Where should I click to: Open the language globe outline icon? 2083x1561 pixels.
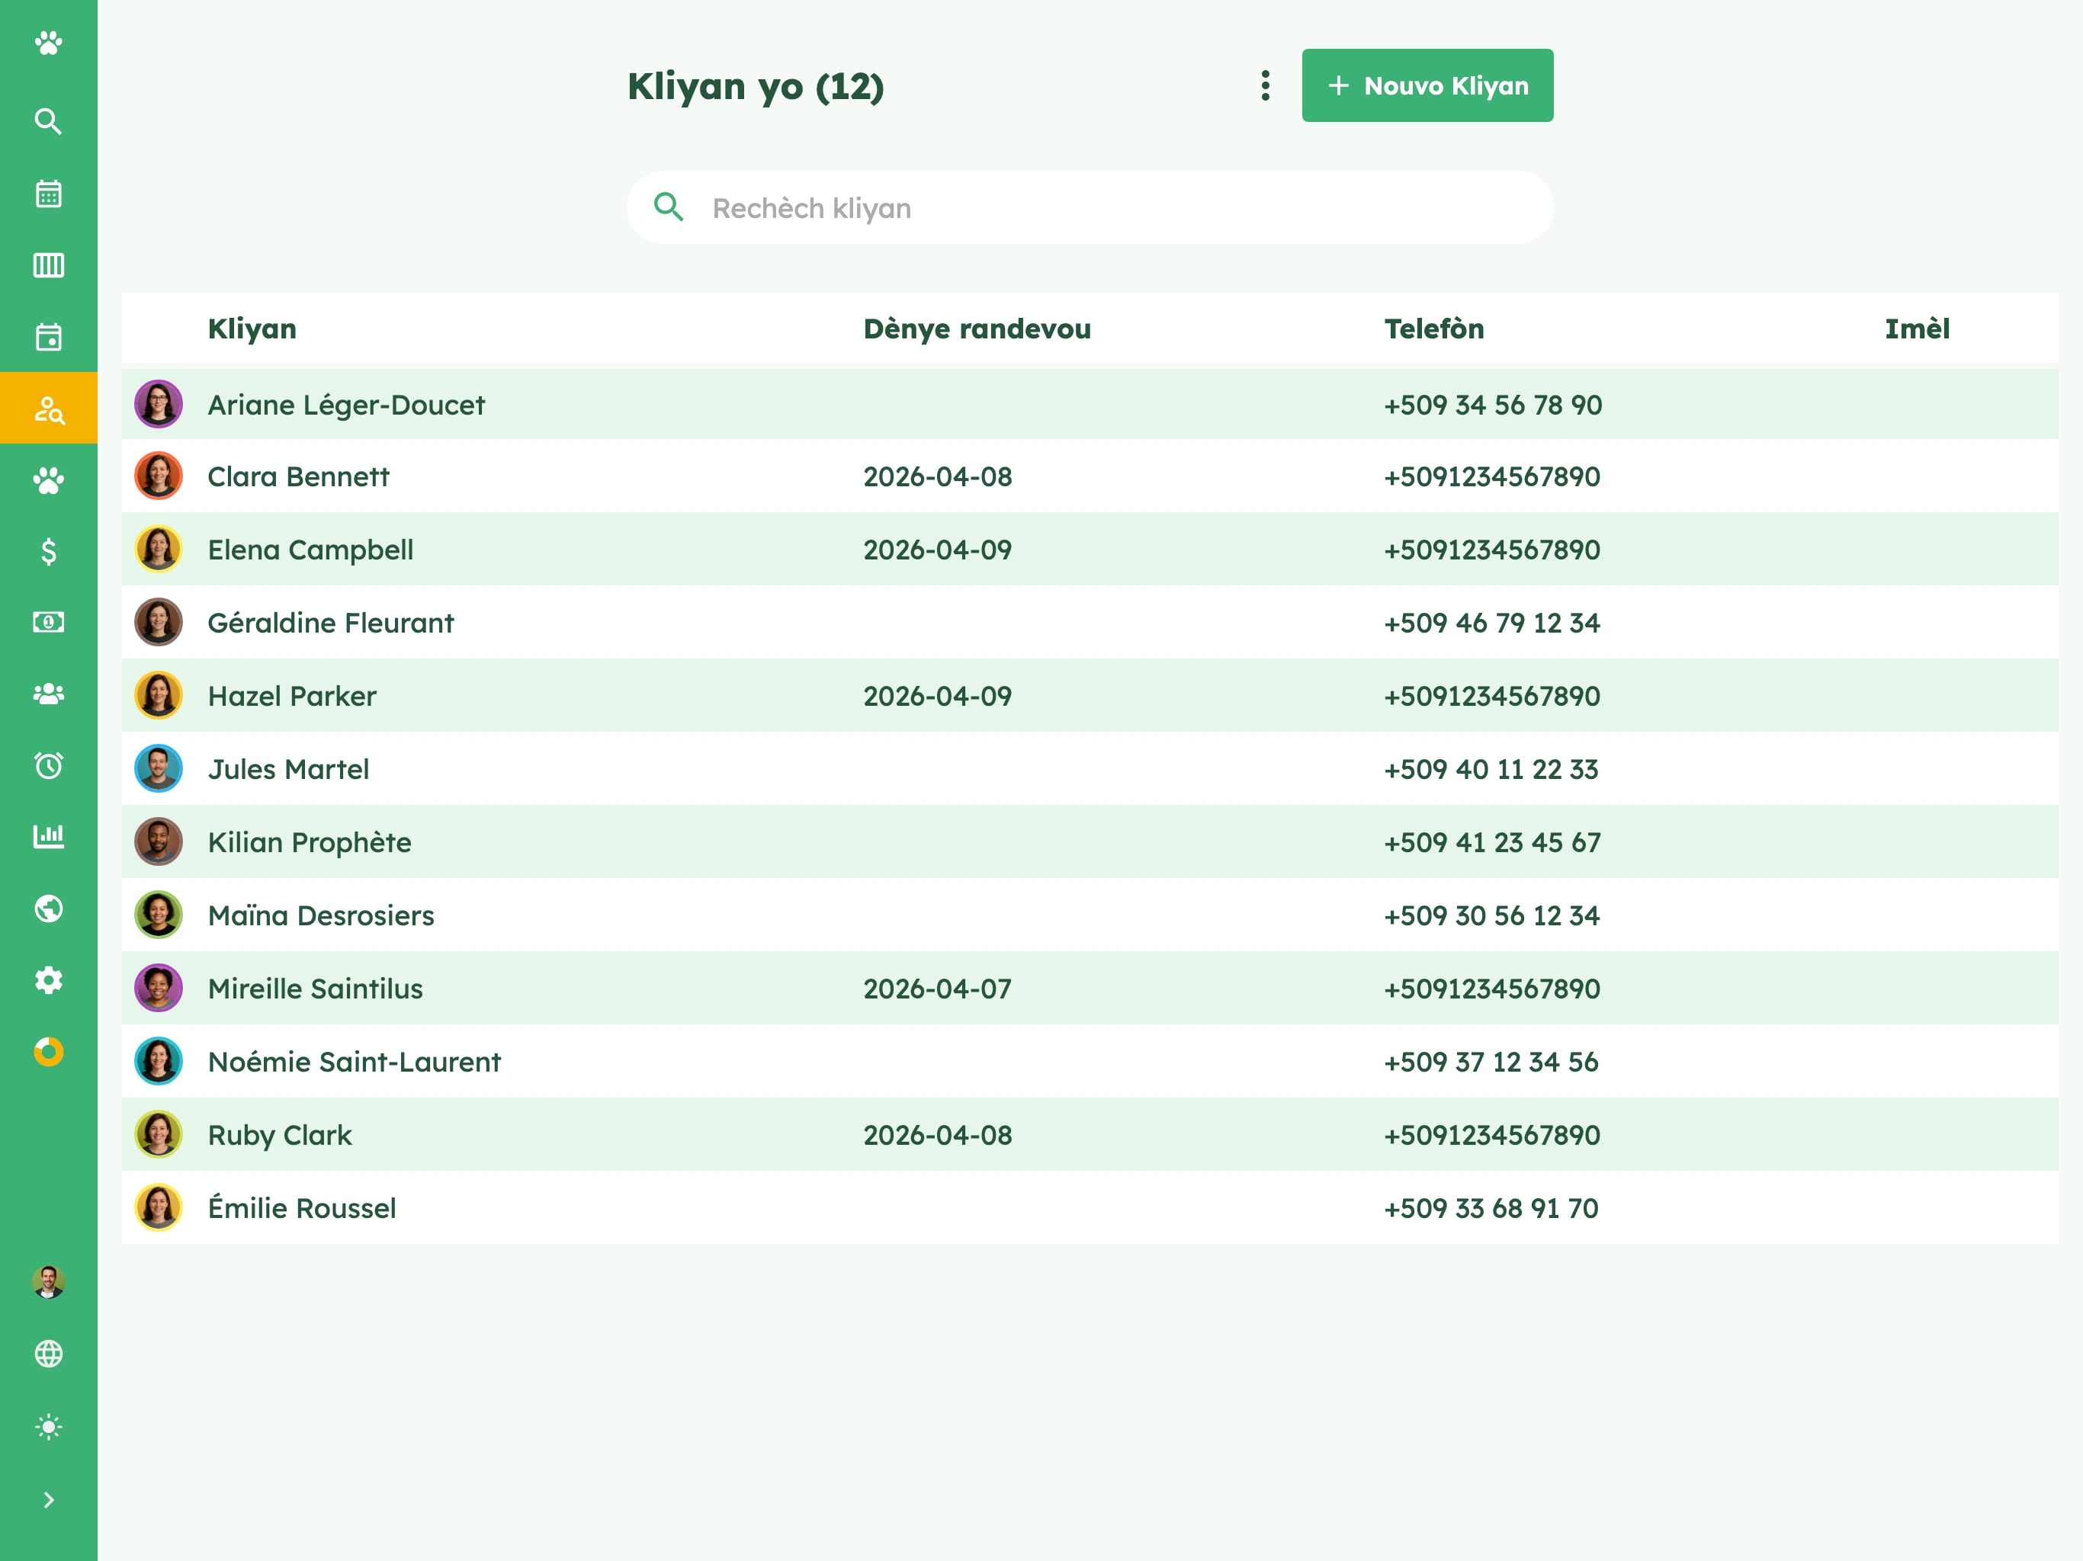coord(48,1354)
